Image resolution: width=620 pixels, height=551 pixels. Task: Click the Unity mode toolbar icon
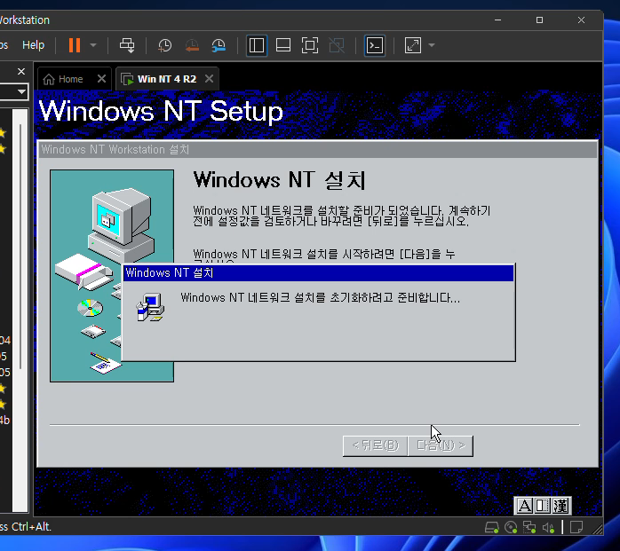click(337, 45)
